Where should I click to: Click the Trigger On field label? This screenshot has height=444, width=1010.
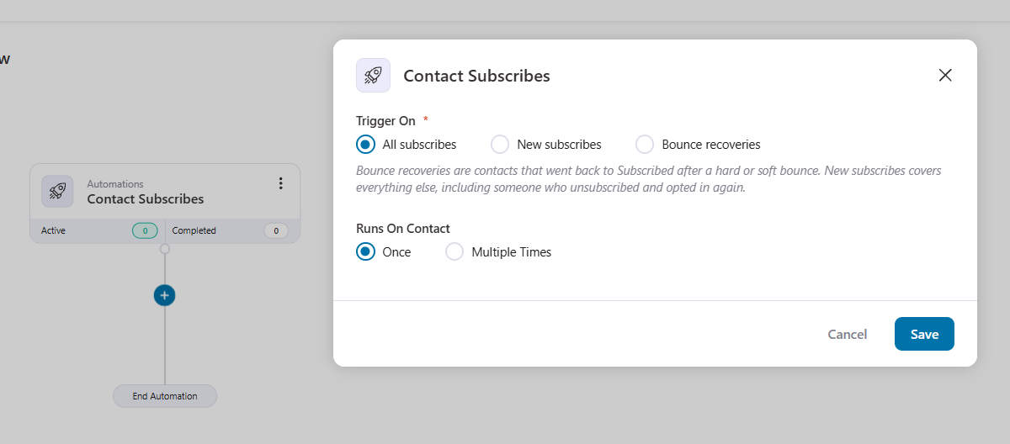pyautogui.click(x=385, y=121)
